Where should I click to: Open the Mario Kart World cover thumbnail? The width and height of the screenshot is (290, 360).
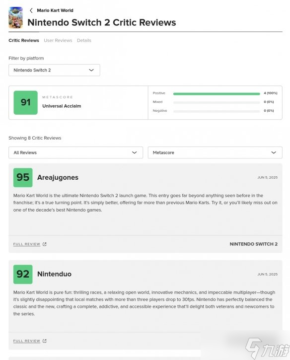click(15, 17)
